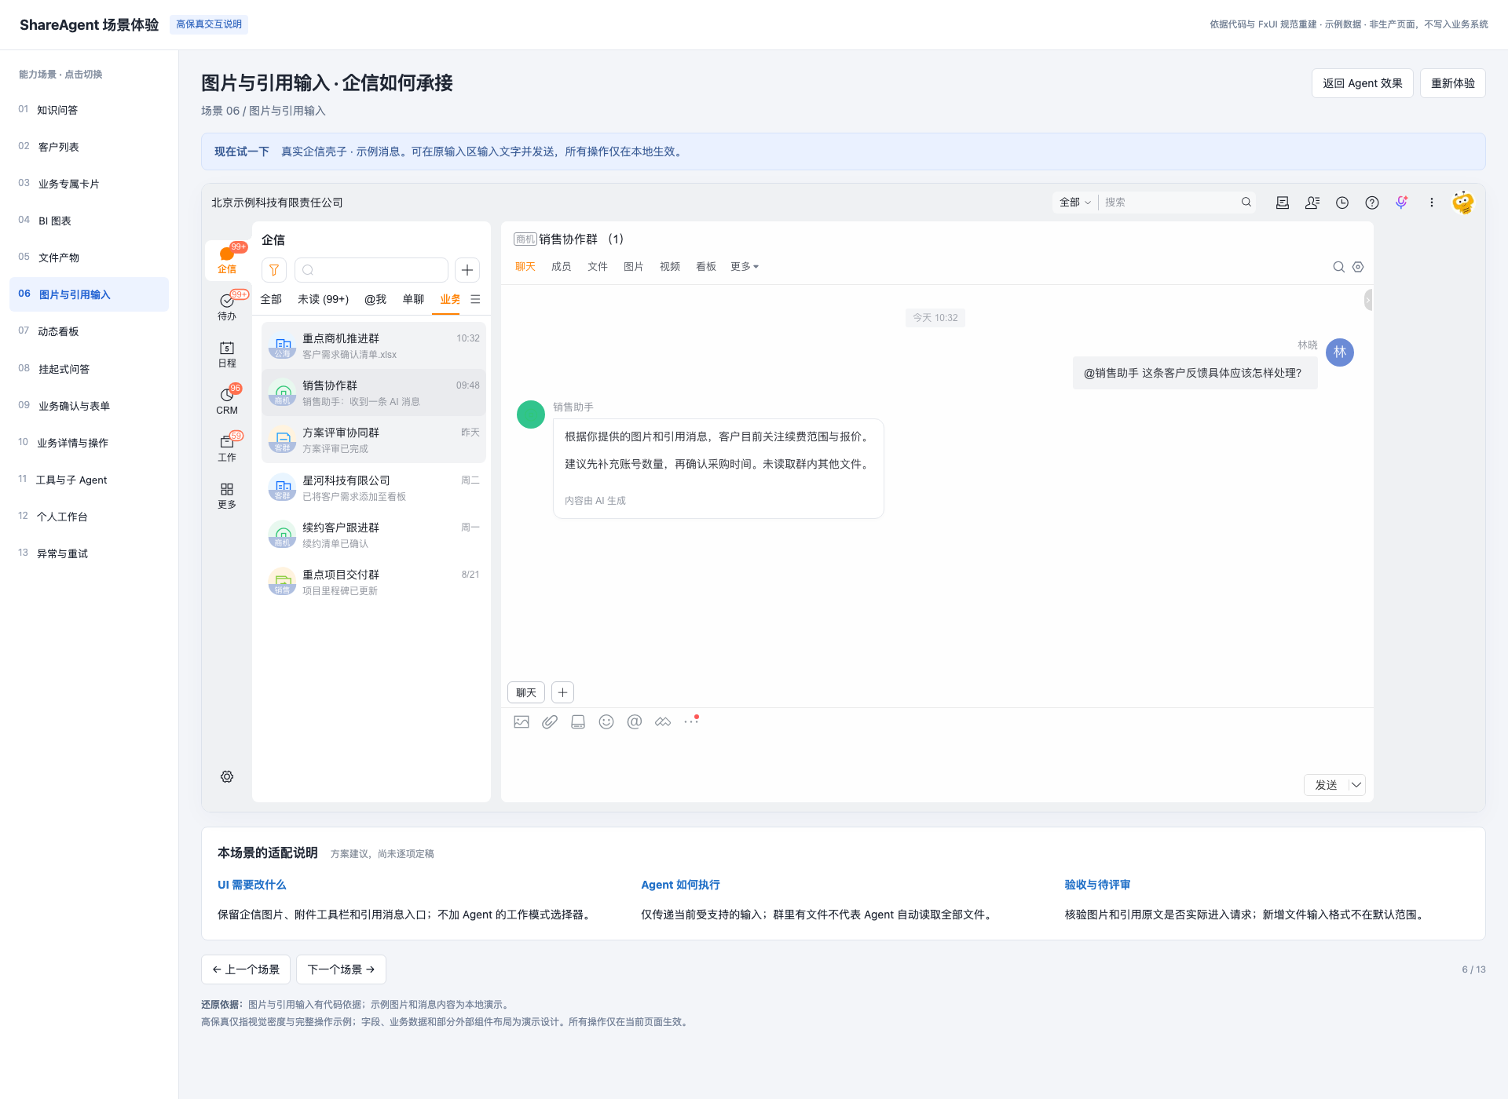Screen dimensions: 1508x1099
Task: Click the AI assistant microphone icon
Action: coord(1402,203)
